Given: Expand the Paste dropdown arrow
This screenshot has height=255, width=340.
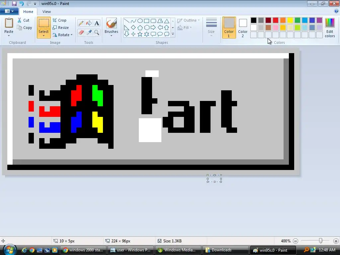Looking at the screenshot, I should point(9,36).
